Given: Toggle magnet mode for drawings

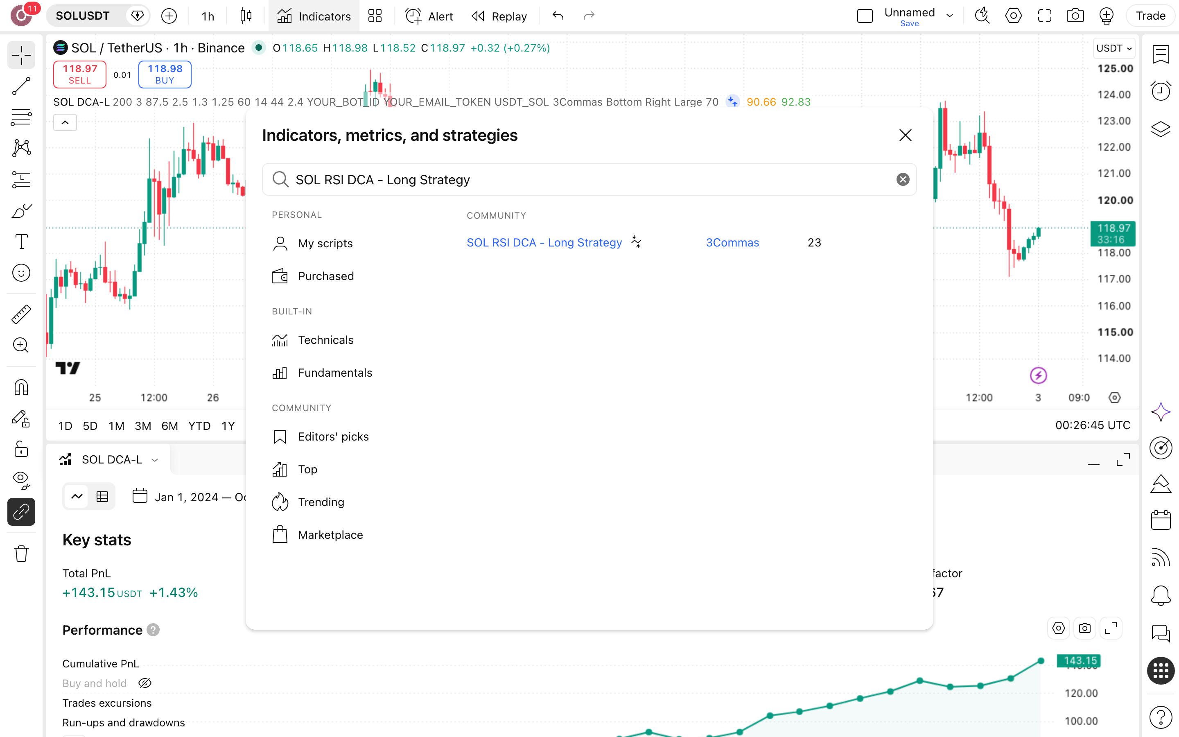Looking at the screenshot, I should pyautogui.click(x=21, y=387).
